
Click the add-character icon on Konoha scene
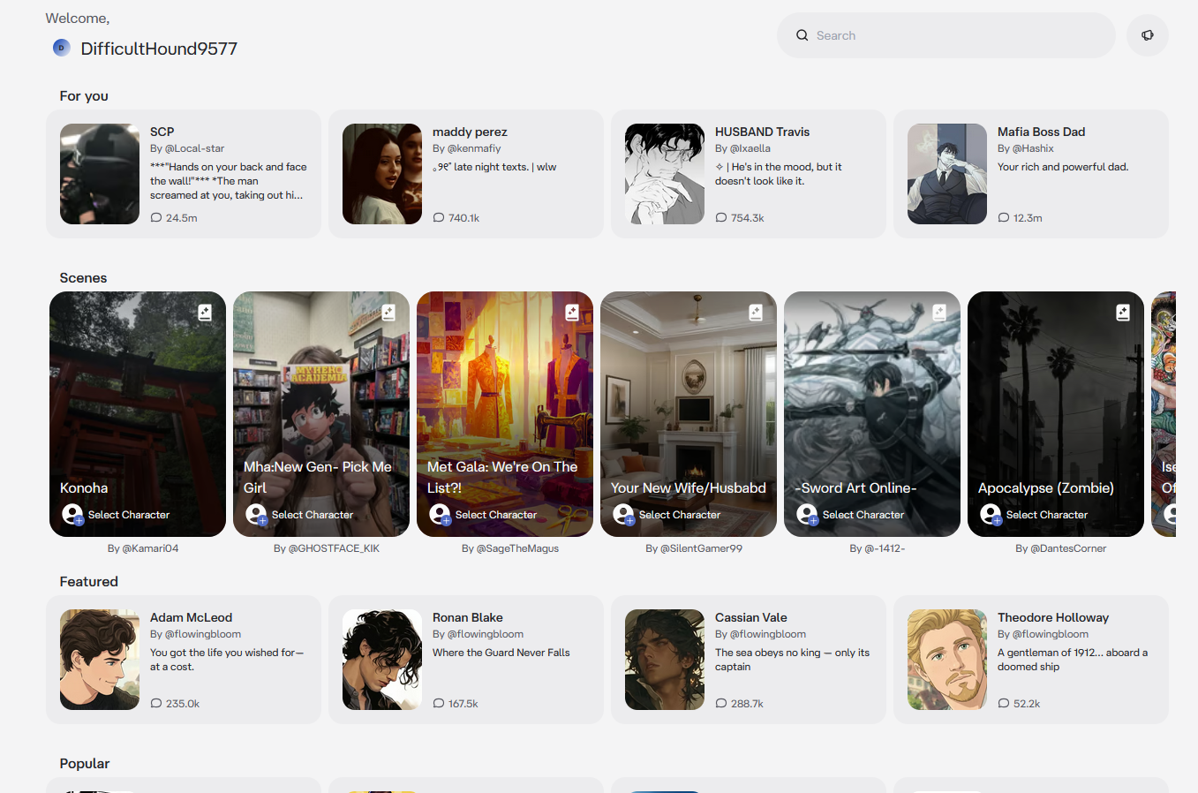coord(72,514)
